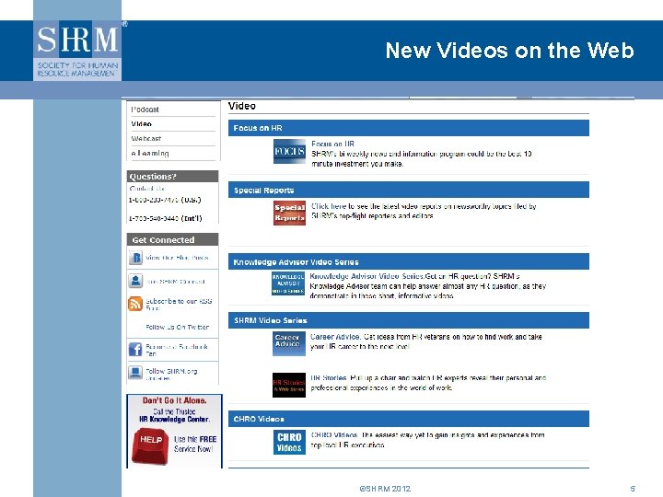Open the Become a Facebook Fan link
This screenshot has height=497, width=663.
[x=177, y=350]
